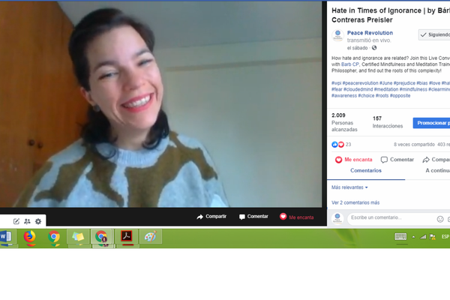The image size is (450, 300).
Task: Click the #awareness hashtag
Action: point(344,95)
